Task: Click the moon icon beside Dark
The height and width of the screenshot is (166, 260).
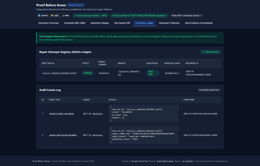Action: point(63,16)
